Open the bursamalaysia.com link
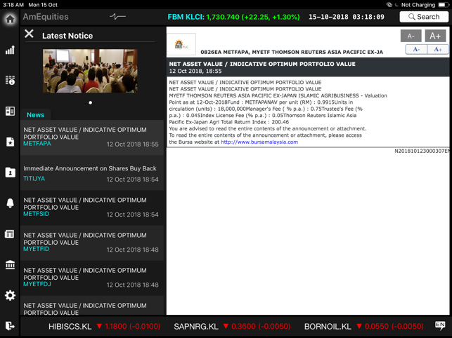Screen dimensions: 452x338 pyautogui.click(x=259, y=142)
